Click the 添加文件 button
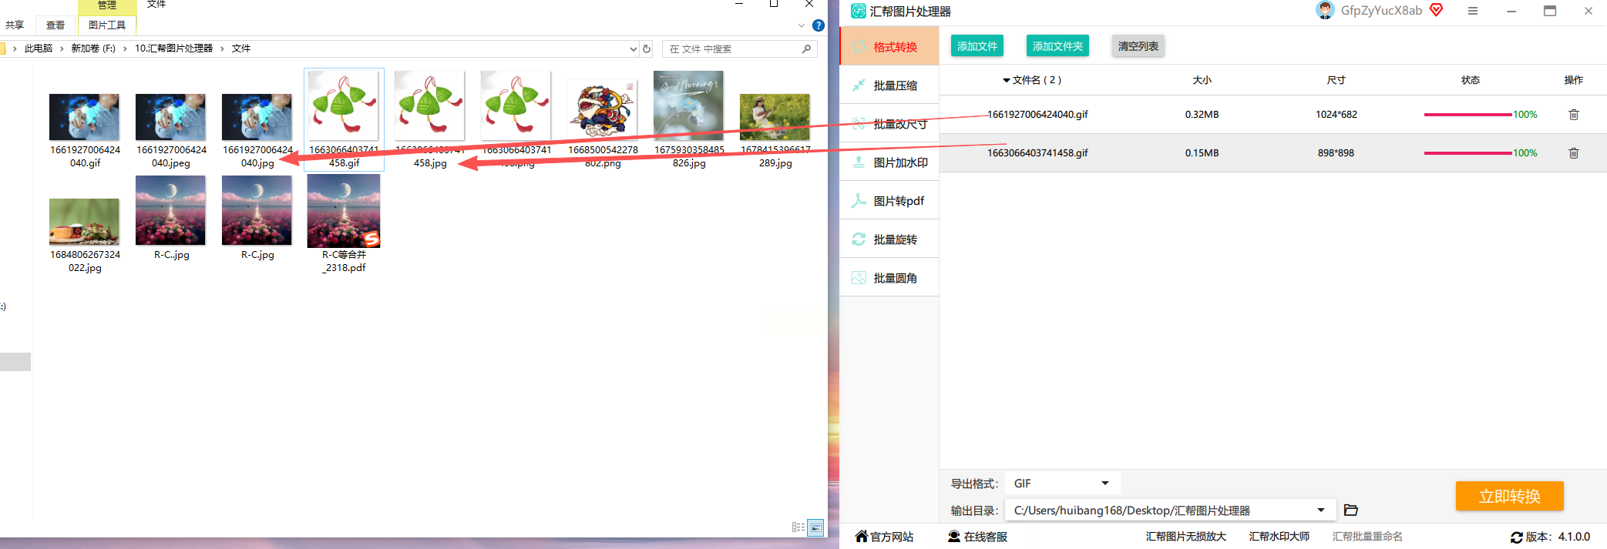 (x=977, y=46)
